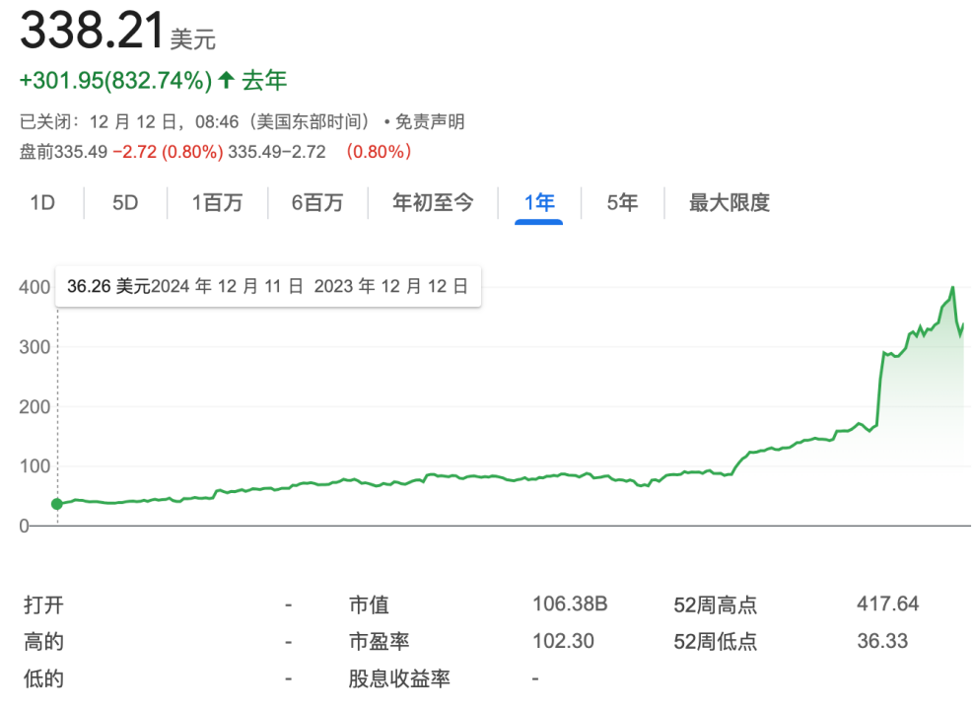This screenshot has height=710, width=974.
Task: Select the 52周高点 value 417.64
Action: (888, 603)
